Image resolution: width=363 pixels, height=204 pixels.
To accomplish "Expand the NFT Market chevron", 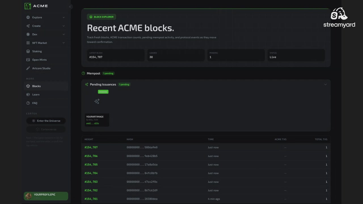I will pyautogui.click(x=64, y=43).
